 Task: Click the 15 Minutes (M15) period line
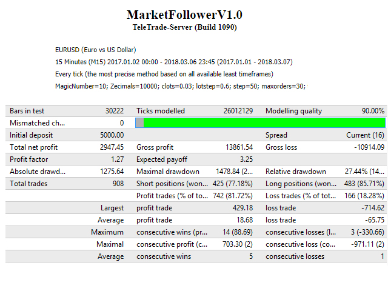(174, 62)
